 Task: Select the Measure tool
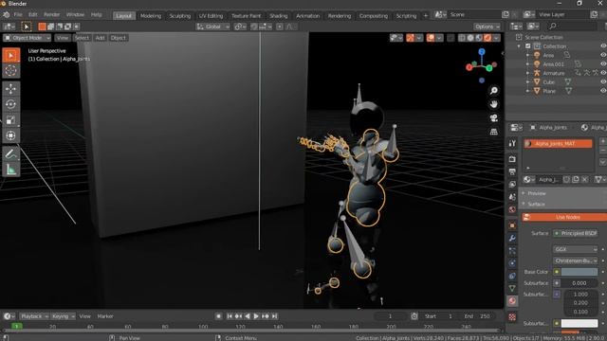[x=10, y=170]
